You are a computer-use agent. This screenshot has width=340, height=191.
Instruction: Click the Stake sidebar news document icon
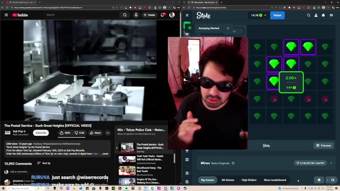[187, 182]
